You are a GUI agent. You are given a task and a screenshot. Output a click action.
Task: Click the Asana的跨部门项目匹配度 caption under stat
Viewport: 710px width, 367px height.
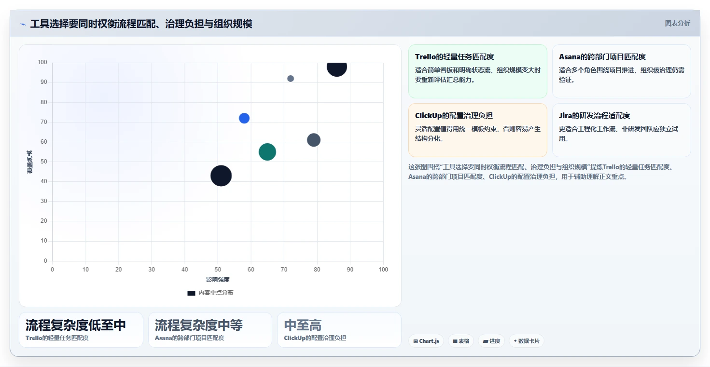click(190, 338)
